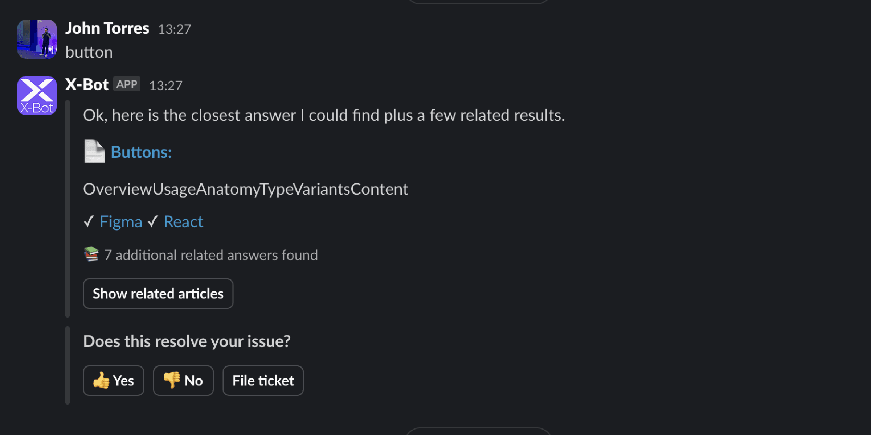Viewport: 871px width, 435px height.
Task: Click the APP badge next to X-Bot
Action: point(127,84)
